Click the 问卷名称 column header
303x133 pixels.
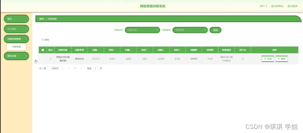pos(63,50)
